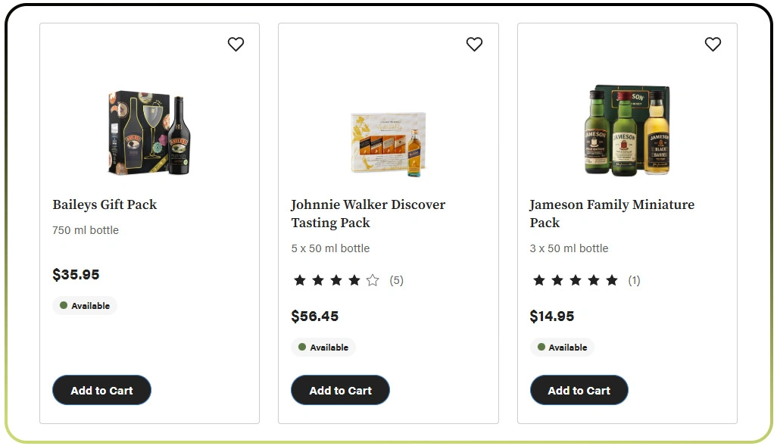Screen dimensions: 777x446
Task: View the Johnnie Walker Tasting Pack product image
Action: tap(388, 144)
